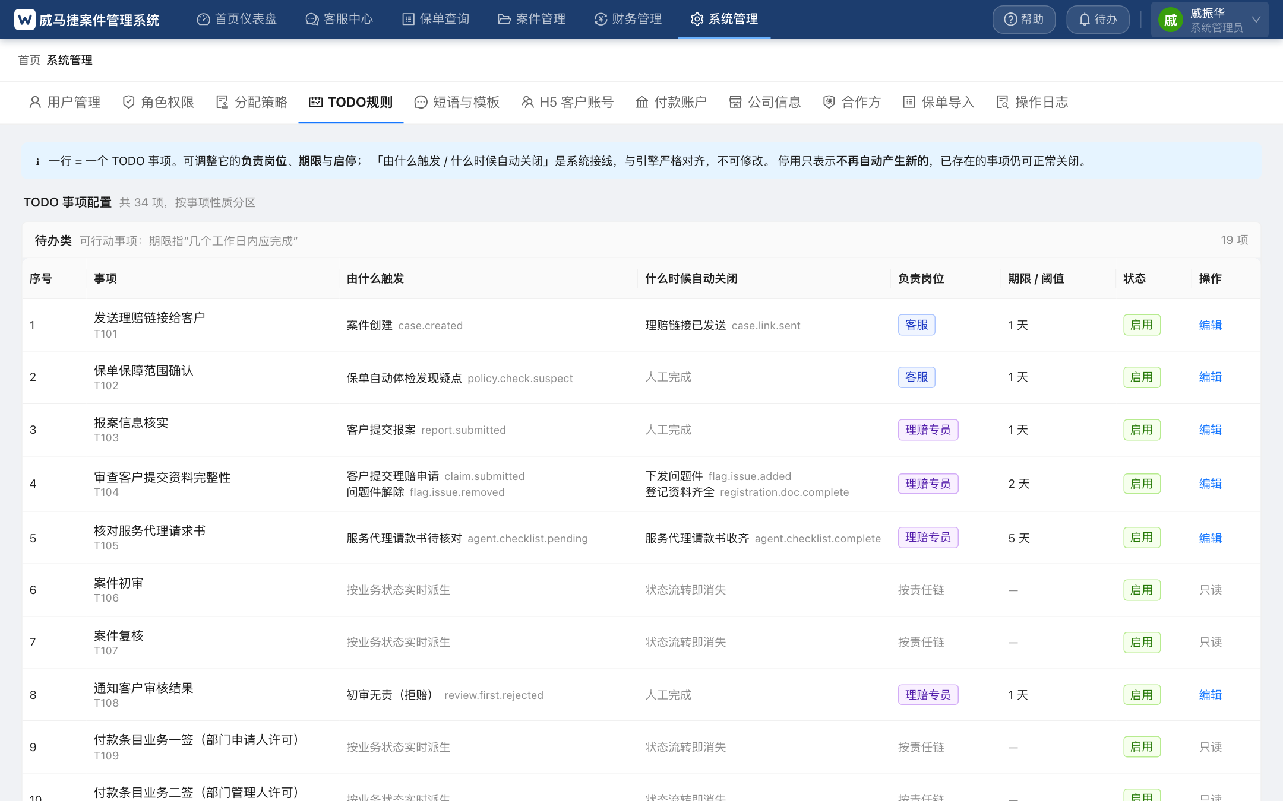Edit the 核对服务代理请求书 row

1210,538
